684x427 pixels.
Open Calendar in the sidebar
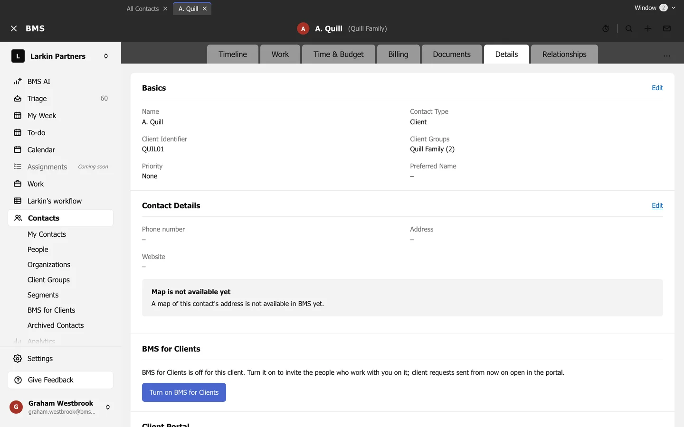pos(60,150)
